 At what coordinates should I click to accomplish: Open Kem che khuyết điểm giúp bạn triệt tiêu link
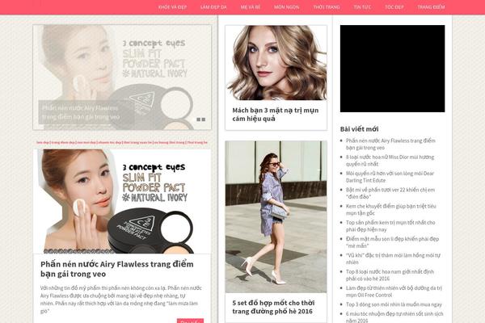click(391, 210)
